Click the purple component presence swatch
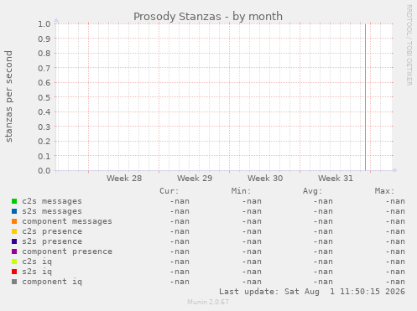This screenshot has height=311, width=417. click(x=14, y=251)
